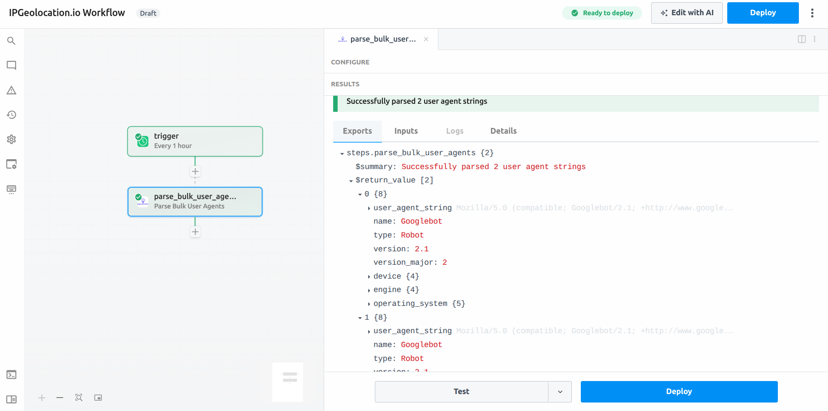Screen dimensions: 828x411
Task: Click the Edit with AI button
Action: click(686, 13)
